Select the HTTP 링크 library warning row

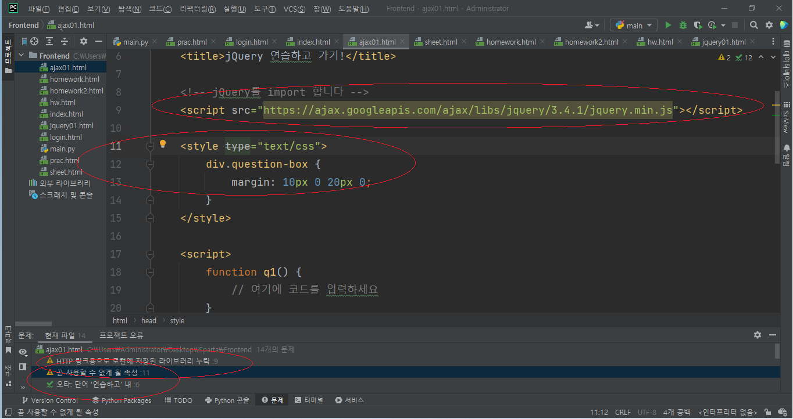[x=407, y=361]
